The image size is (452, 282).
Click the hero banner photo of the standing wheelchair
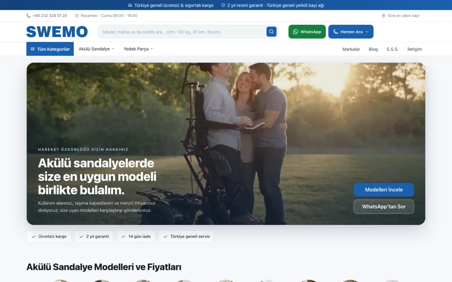[x=226, y=144]
